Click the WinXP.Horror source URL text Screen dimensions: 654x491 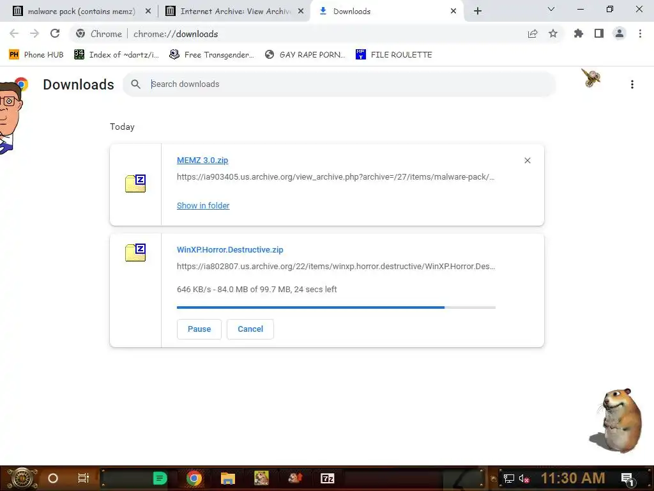click(x=336, y=267)
